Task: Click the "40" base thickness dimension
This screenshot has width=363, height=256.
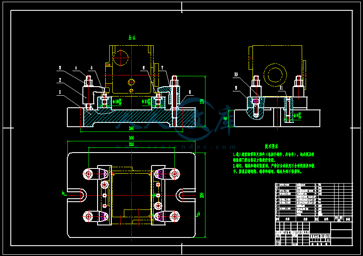Action: (x=226, y=118)
